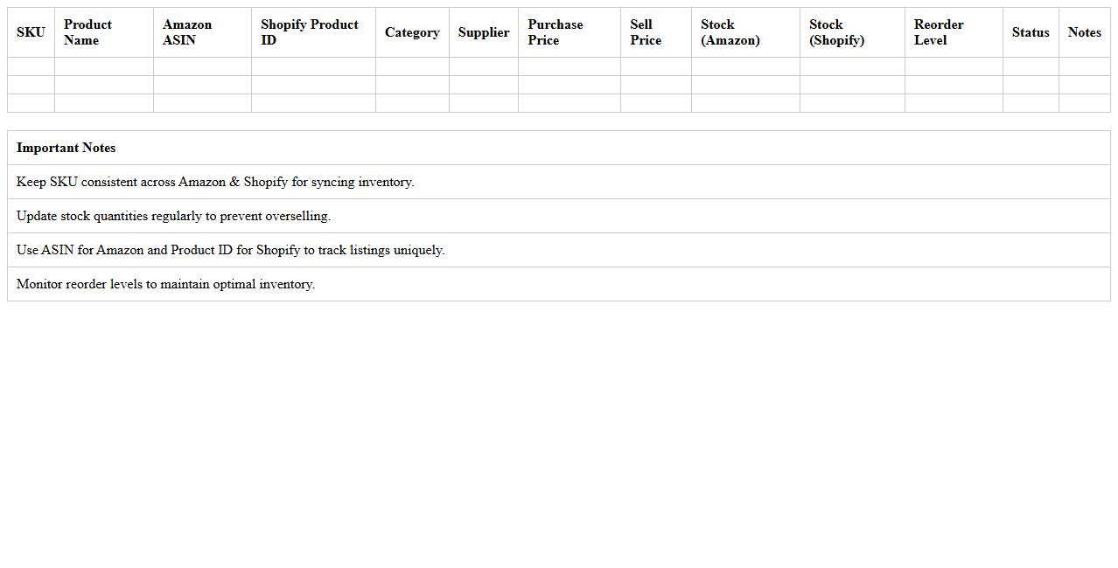Viewport: 1118px width, 568px height.
Task: Click the Important Notes heading
Action: coord(66,148)
